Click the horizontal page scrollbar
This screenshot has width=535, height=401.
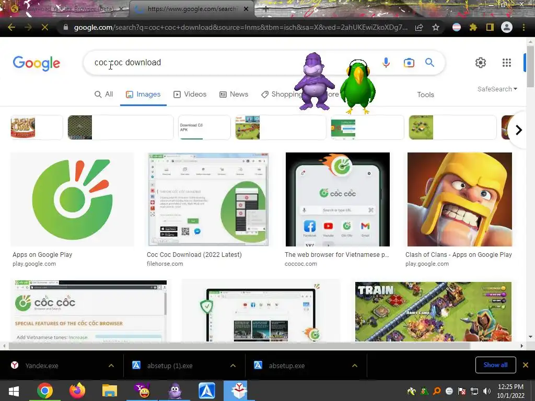[239, 346]
